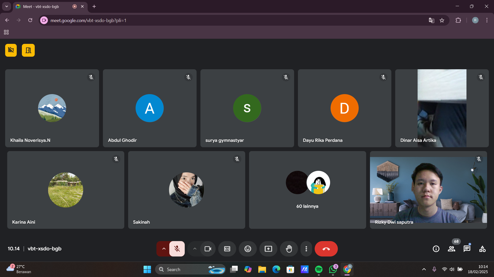Click the red leave call button
The height and width of the screenshot is (277, 494).
tap(326, 249)
